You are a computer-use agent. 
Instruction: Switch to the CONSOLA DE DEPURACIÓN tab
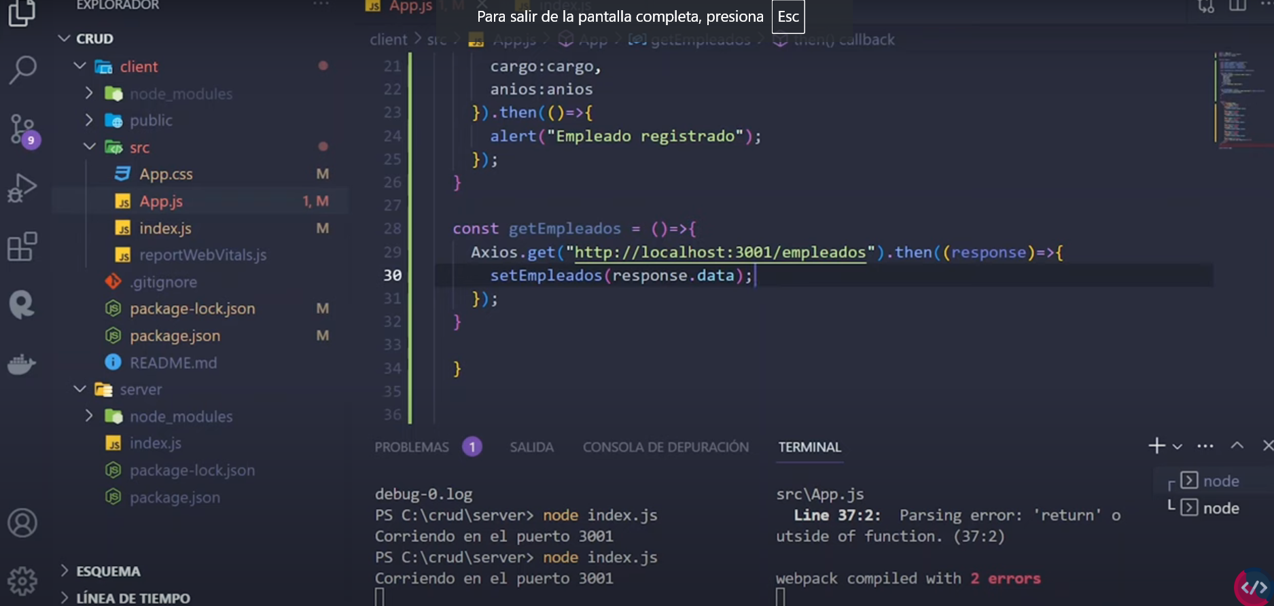(665, 447)
